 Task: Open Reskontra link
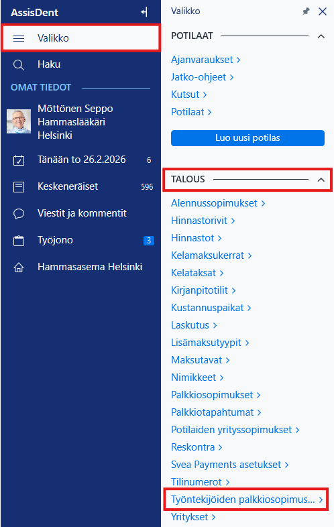pyautogui.click(x=197, y=447)
